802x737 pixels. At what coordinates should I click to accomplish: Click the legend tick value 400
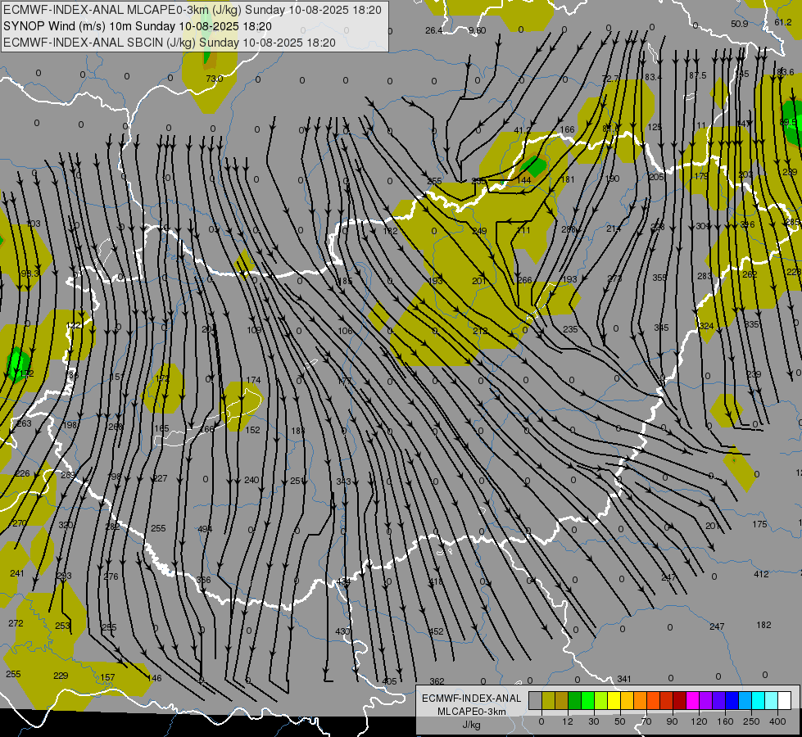tap(777, 721)
